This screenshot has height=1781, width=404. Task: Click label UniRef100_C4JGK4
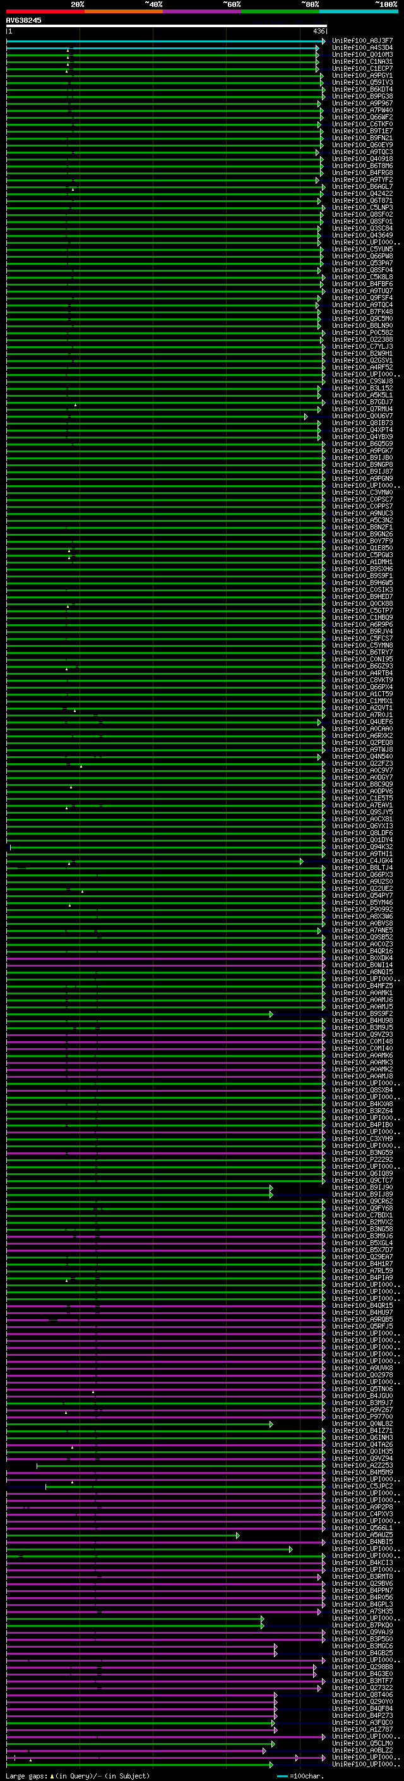click(362, 862)
